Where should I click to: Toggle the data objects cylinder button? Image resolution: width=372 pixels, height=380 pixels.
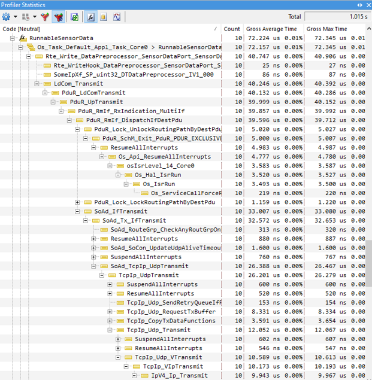pyautogui.click(x=104, y=17)
